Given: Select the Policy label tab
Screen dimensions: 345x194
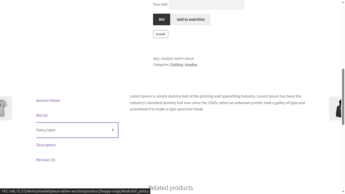Looking at the screenshot, I should [x=46, y=130].
